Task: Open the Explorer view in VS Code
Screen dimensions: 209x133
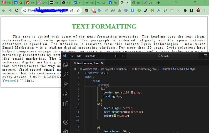Action: 66,65
